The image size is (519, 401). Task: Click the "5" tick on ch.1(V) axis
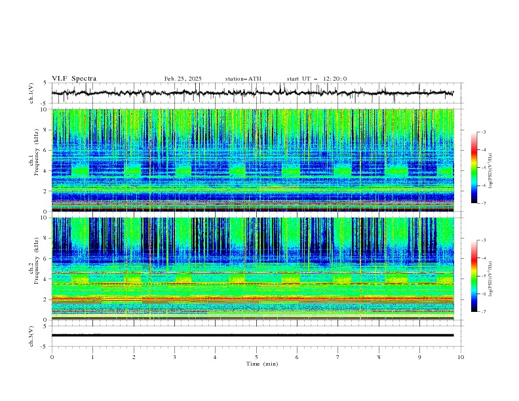pos(45,83)
